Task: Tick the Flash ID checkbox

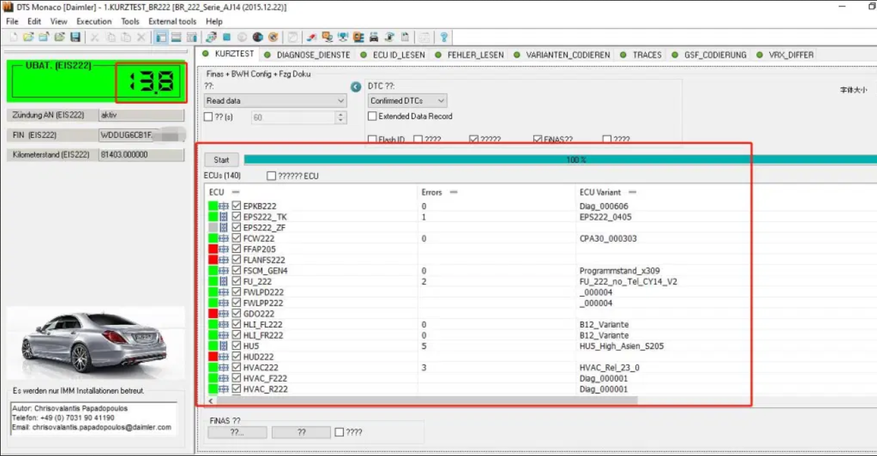Action: click(373, 139)
